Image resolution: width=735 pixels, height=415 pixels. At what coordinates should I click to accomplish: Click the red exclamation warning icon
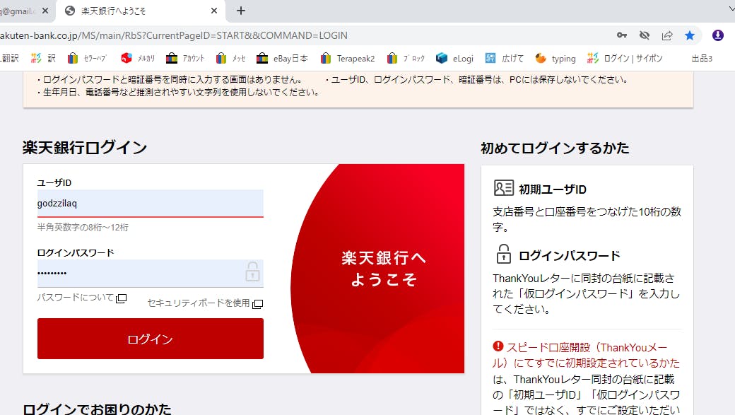click(x=498, y=346)
